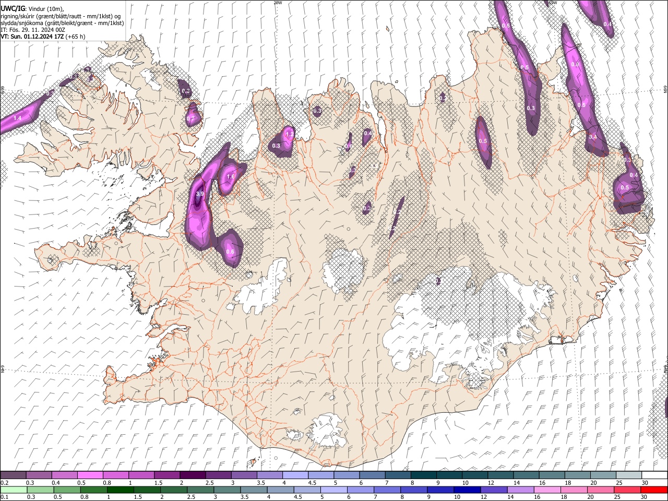Choose the deep blue swatch labeled 10, rain scale
This screenshot has width=668, height=501.
(x=467, y=490)
